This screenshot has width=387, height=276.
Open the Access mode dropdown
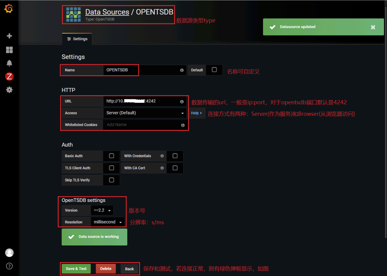click(x=145, y=113)
